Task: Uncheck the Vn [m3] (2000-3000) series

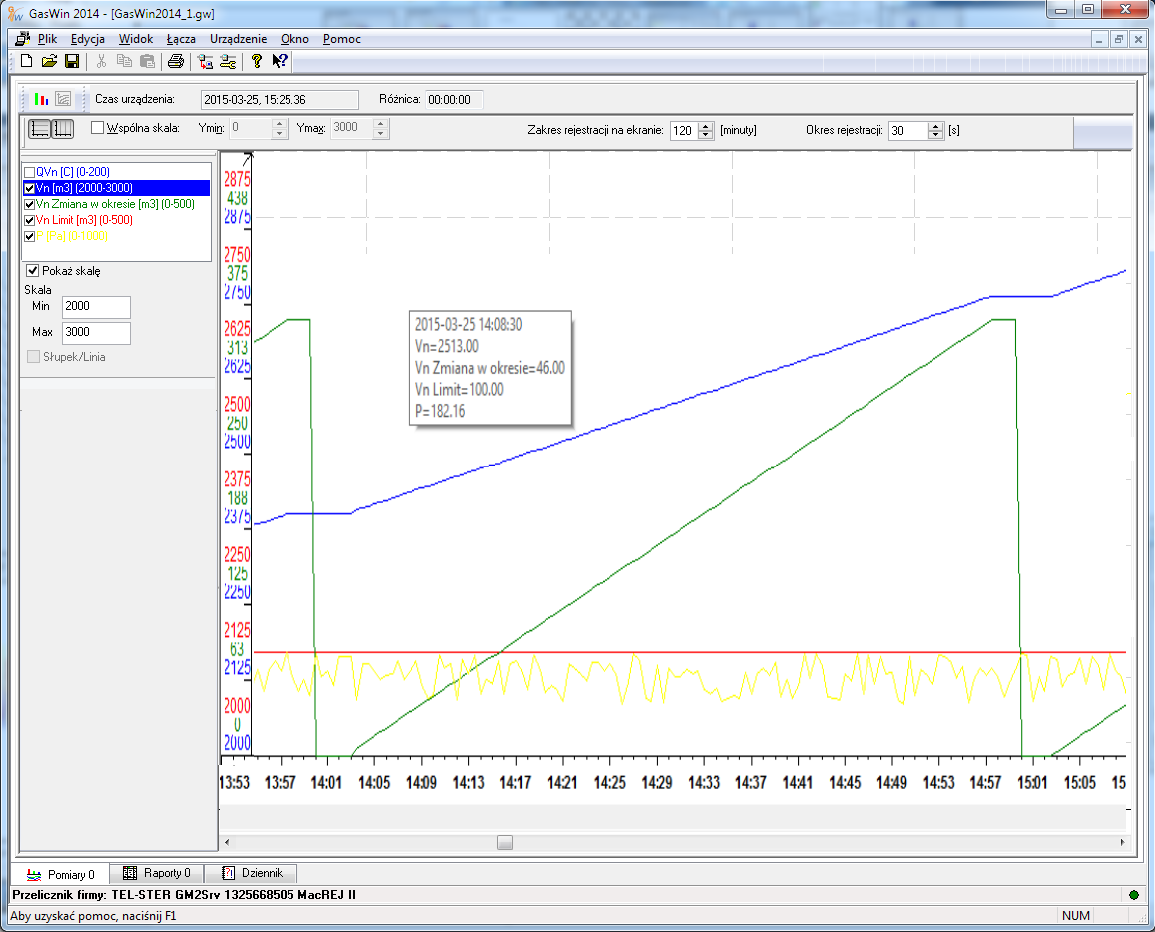Action: coord(30,188)
